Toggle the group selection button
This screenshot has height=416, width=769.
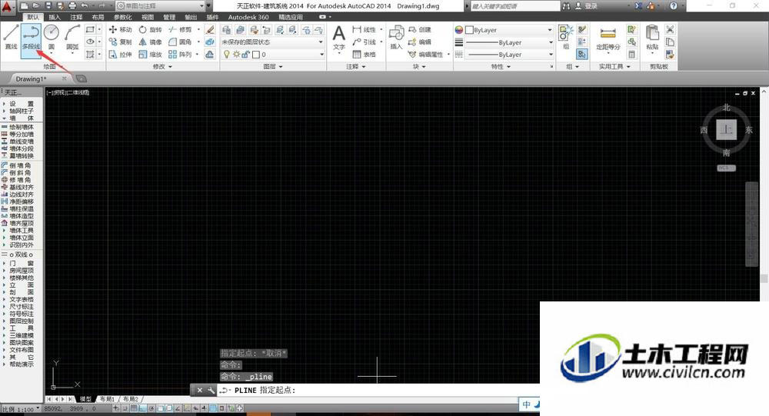(x=581, y=55)
